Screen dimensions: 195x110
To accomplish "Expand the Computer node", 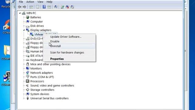I will pyautogui.click(x=24, y=22).
